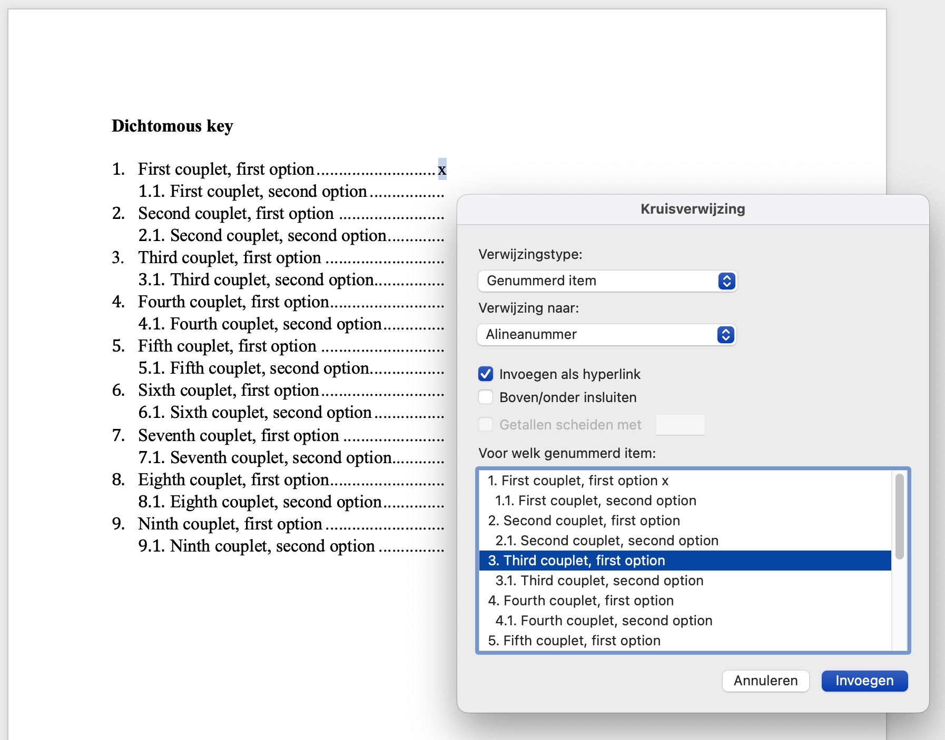
Task: Uncheck Invoegen als hyperlink checkbox
Action: pos(486,374)
